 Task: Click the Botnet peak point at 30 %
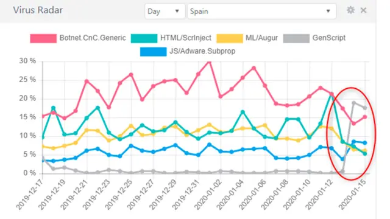(x=209, y=62)
